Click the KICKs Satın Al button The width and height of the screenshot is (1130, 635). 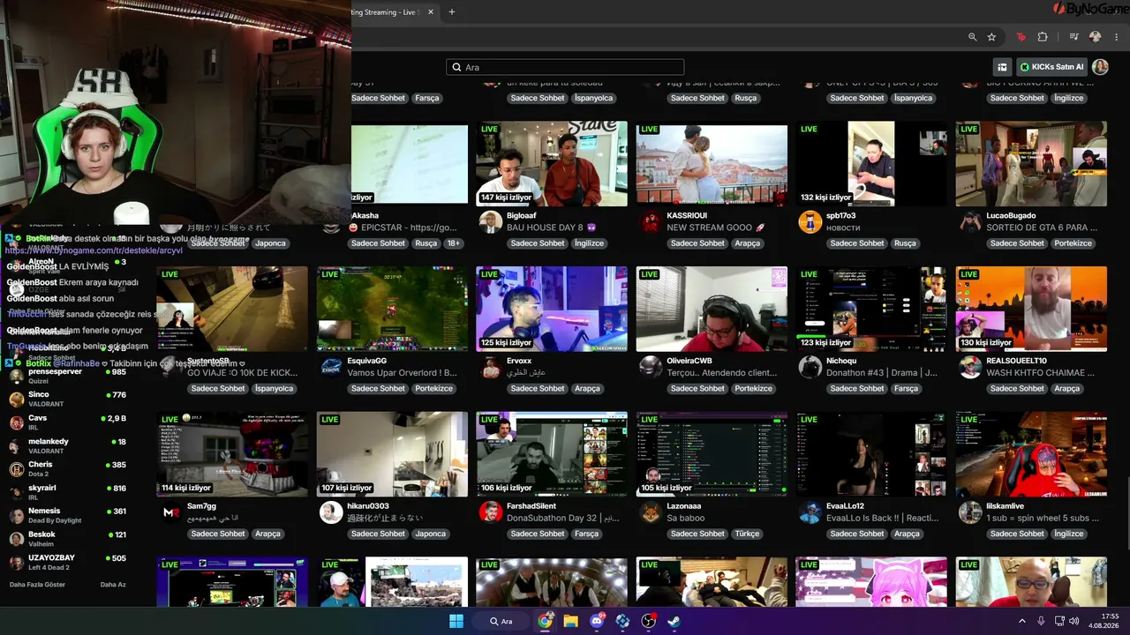(1051, 67)
